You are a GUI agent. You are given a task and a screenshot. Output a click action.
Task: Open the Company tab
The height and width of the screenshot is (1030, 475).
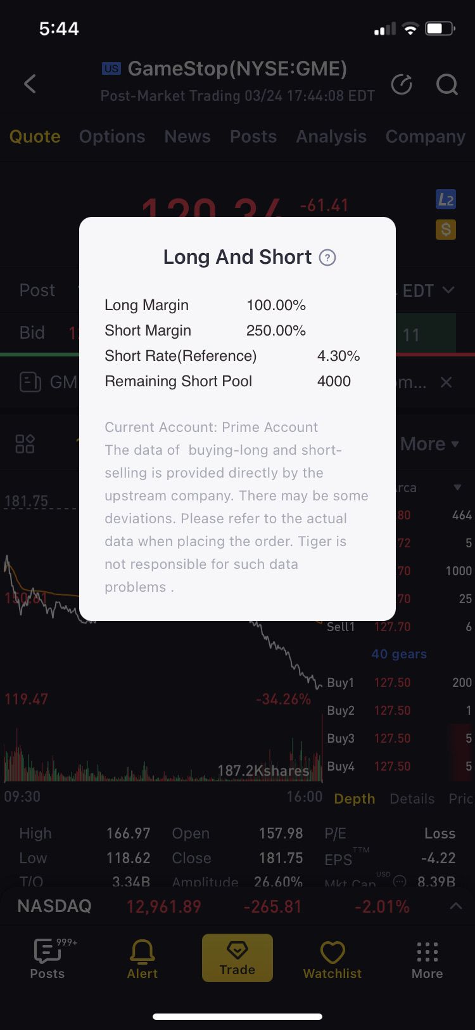coord(426,136)
